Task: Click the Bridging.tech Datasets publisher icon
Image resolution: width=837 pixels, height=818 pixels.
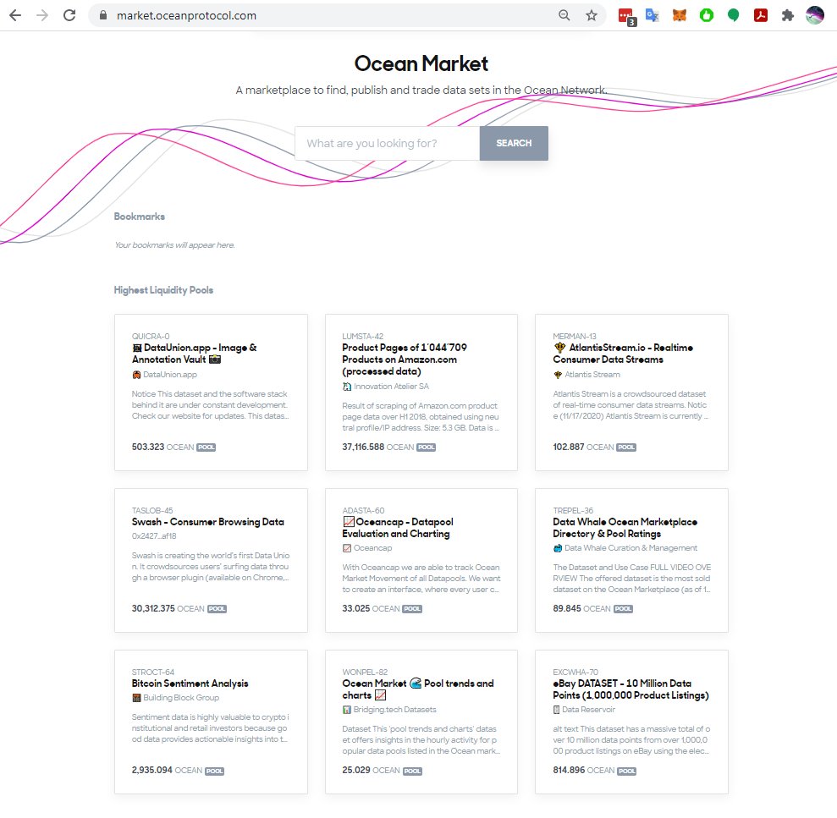Action: pos(347,710)
